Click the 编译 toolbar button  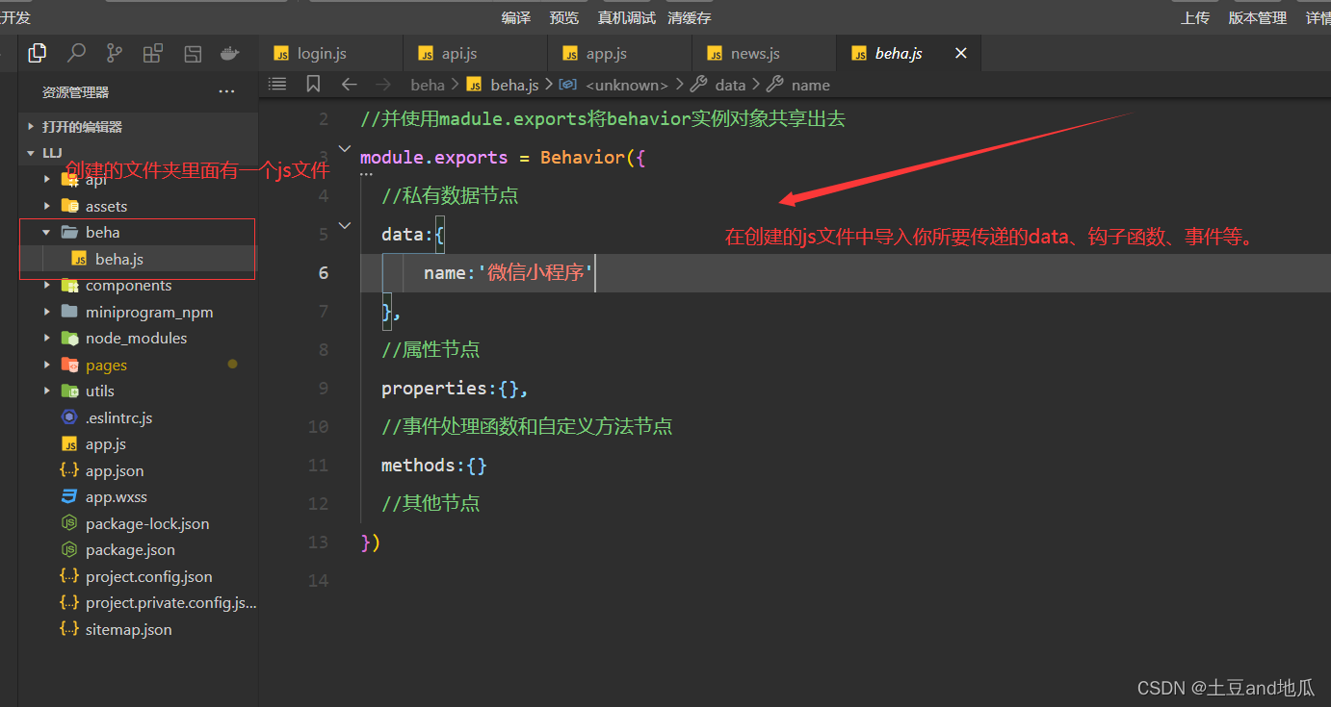516,17
